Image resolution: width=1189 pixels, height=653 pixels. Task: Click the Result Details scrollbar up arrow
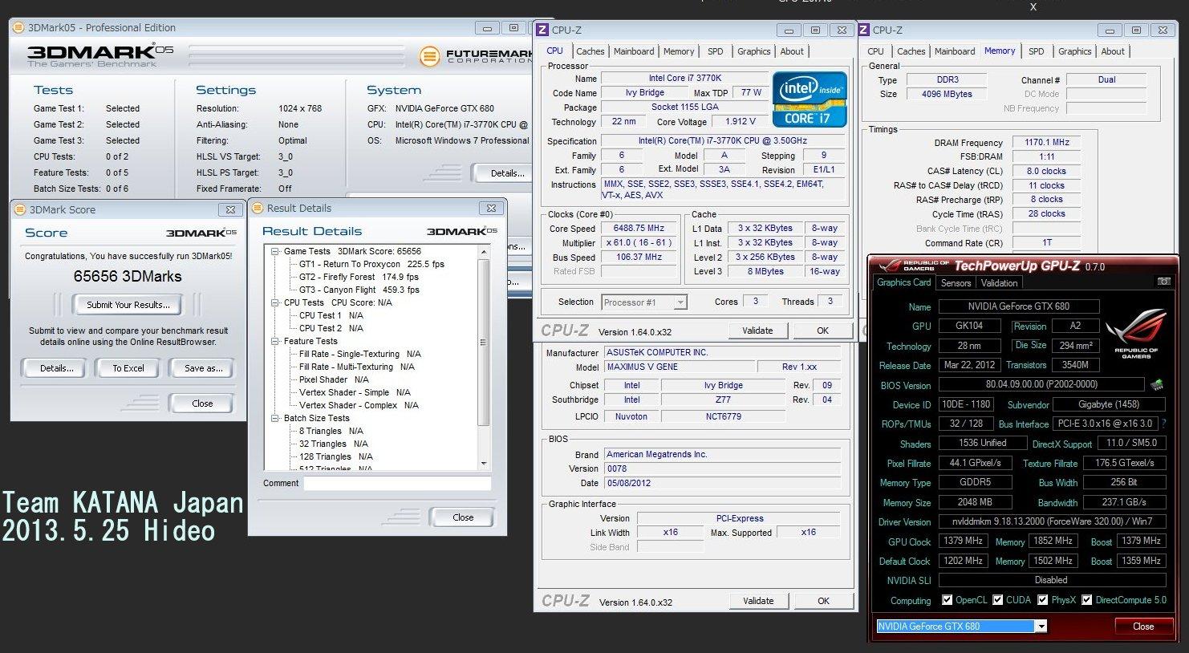click(483, 252)
